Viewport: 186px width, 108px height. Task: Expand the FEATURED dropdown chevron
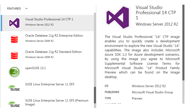(x=26, y=9)
